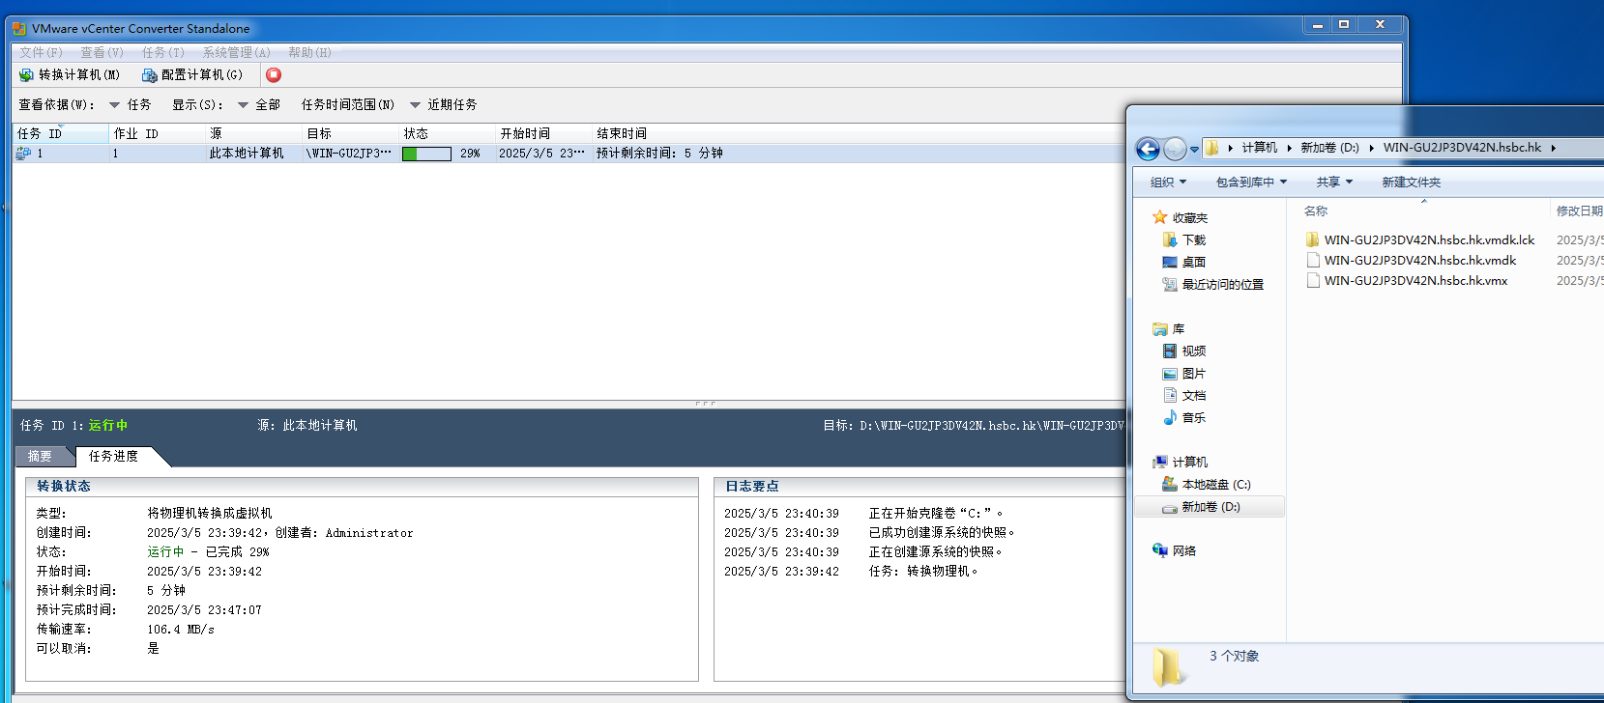The width and height of the screenshot is (1604, 703).
Task: Click the Explorer forward arrow button
Action: point(1175,149)
